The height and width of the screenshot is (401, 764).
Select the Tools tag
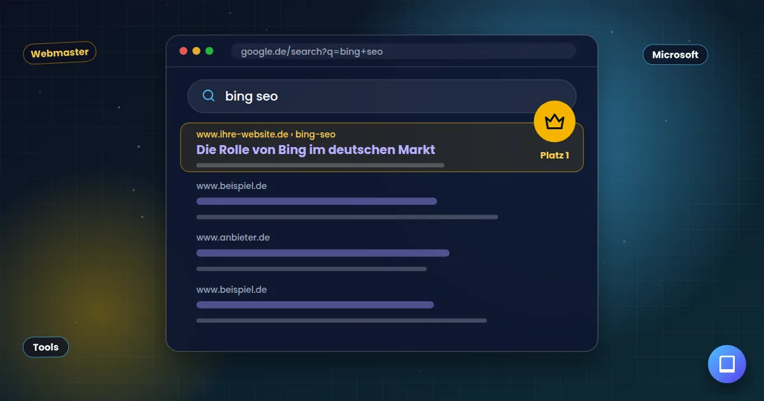coord(46,347)
